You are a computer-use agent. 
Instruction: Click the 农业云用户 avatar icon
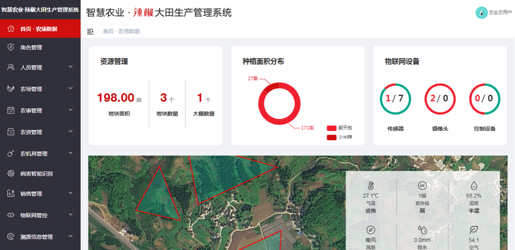click(x=481, y=13)
